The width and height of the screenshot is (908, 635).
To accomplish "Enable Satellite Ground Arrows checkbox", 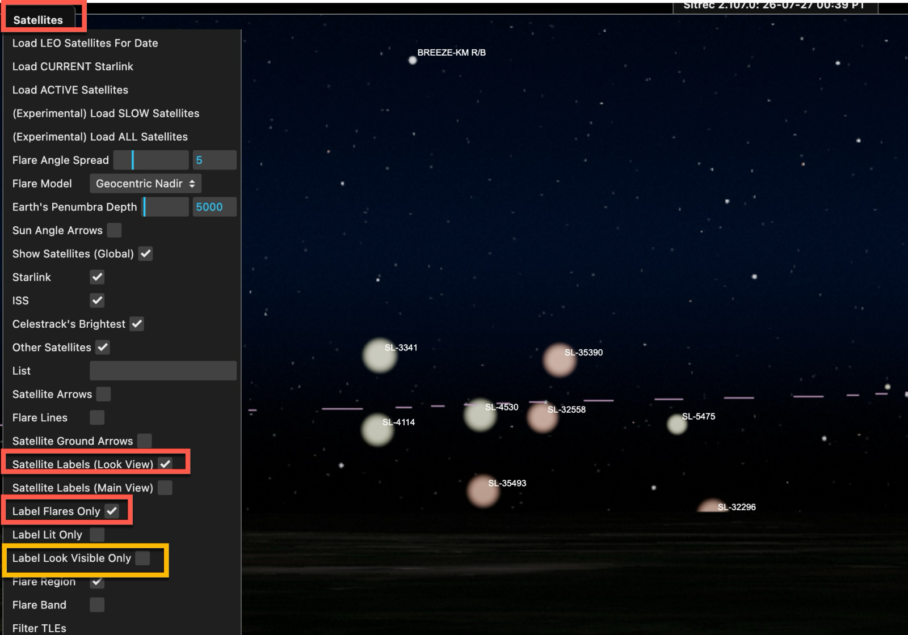I will pyautogui.click(x=145, y=441).
